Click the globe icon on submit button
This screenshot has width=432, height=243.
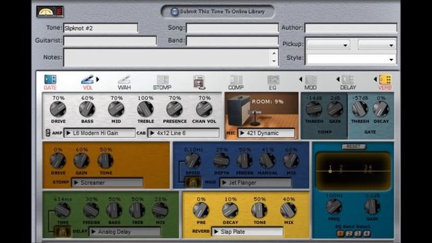[x=174, y=11]
